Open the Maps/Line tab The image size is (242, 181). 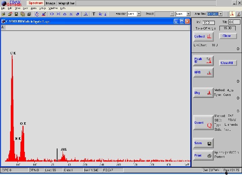67,3
